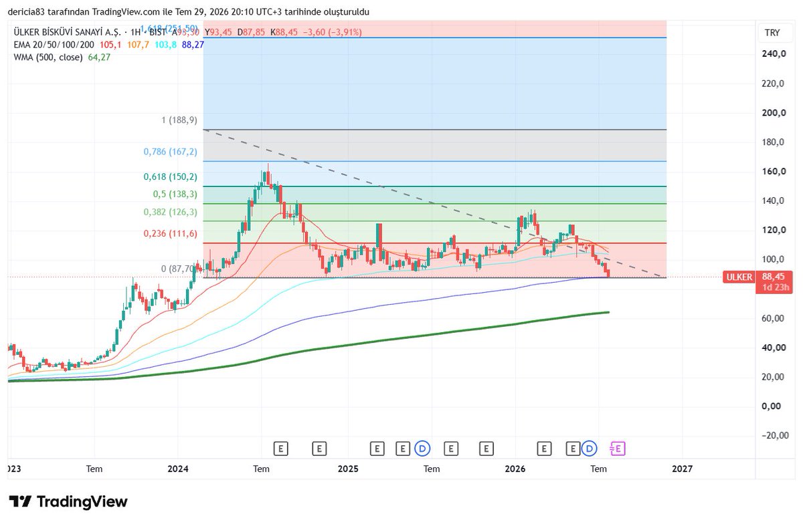Click the 200,0 price axis label
Viewport: 803px width, 524px height.
point(774,113)
